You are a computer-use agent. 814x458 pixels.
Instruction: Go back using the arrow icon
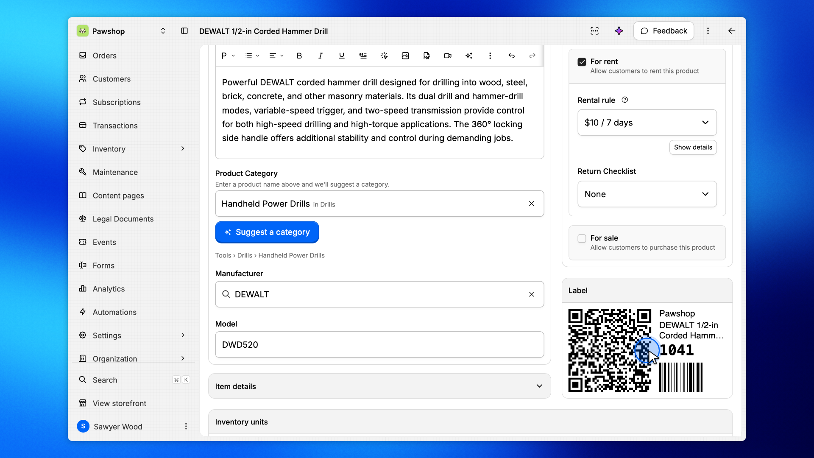coord(732,31)
